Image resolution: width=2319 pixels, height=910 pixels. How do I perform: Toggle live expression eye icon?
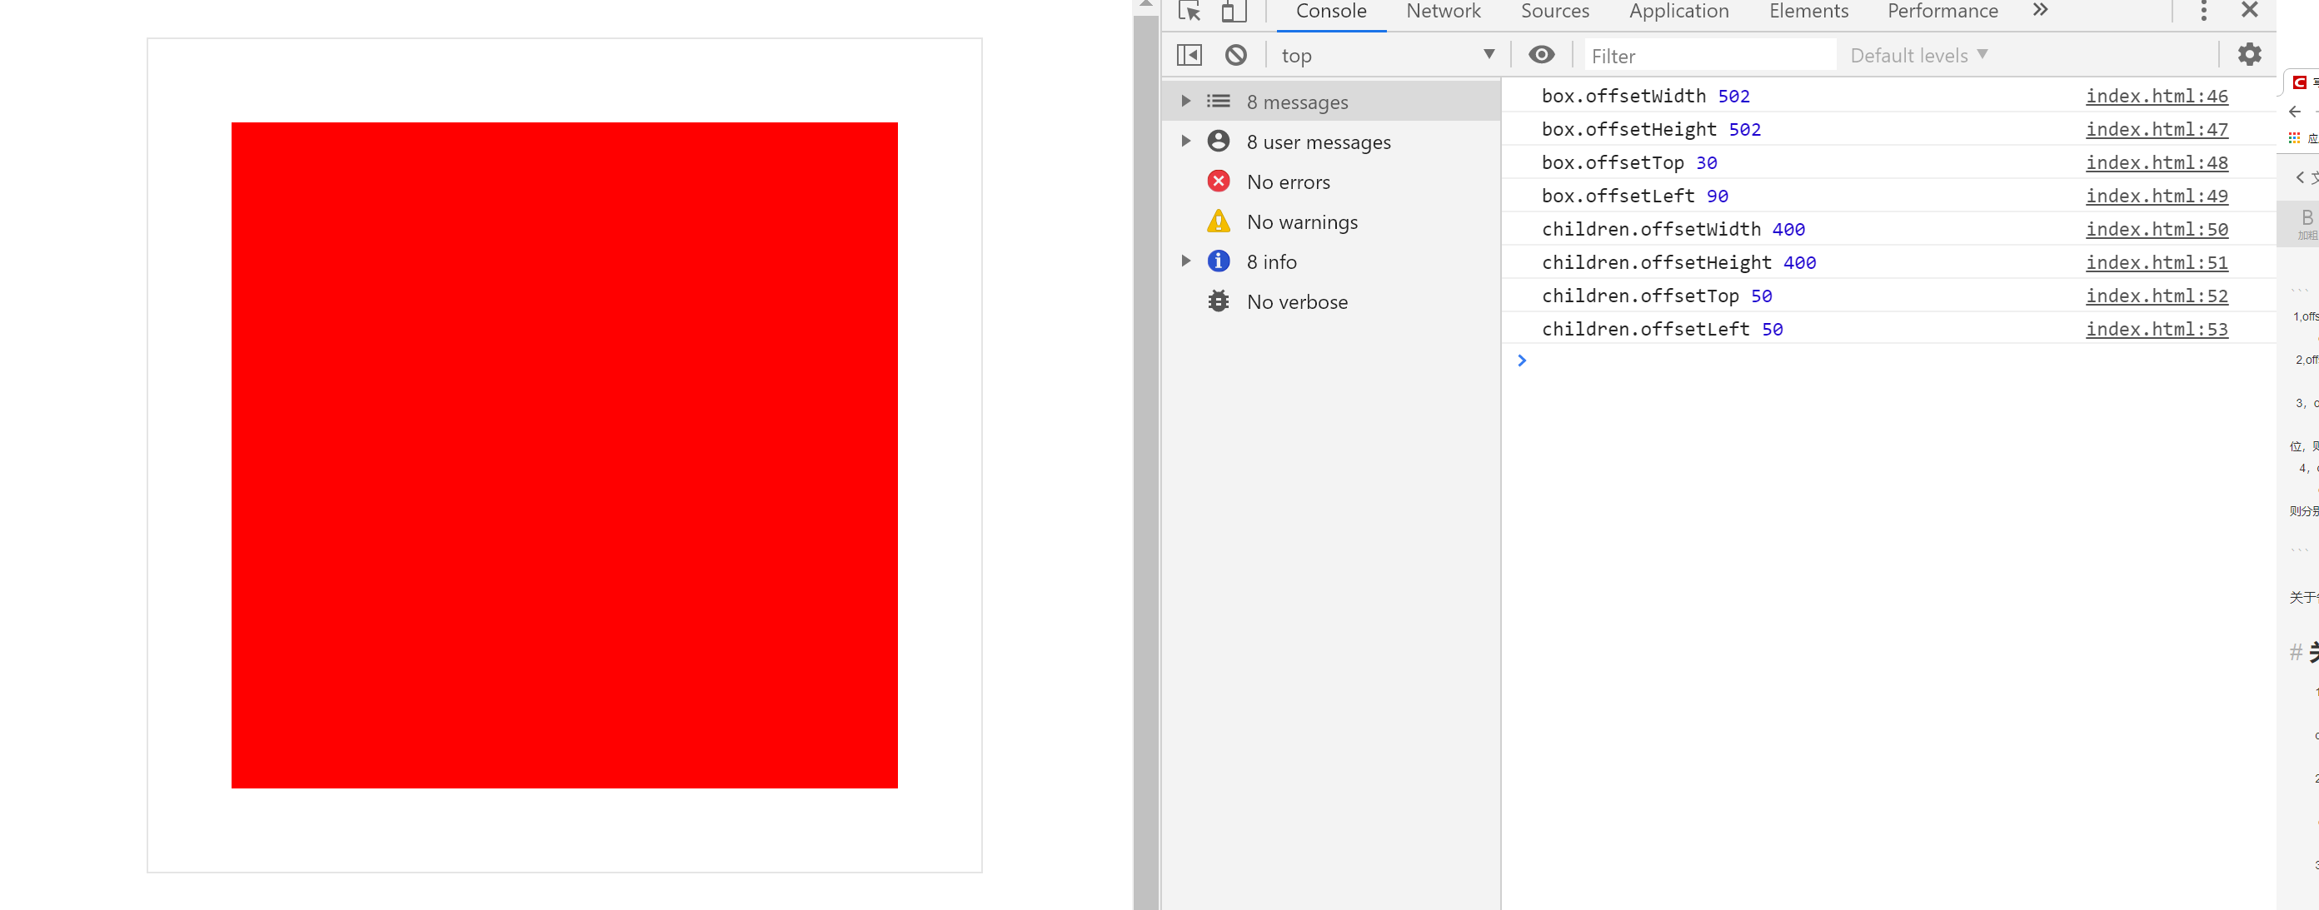[x=1541, y=55]
